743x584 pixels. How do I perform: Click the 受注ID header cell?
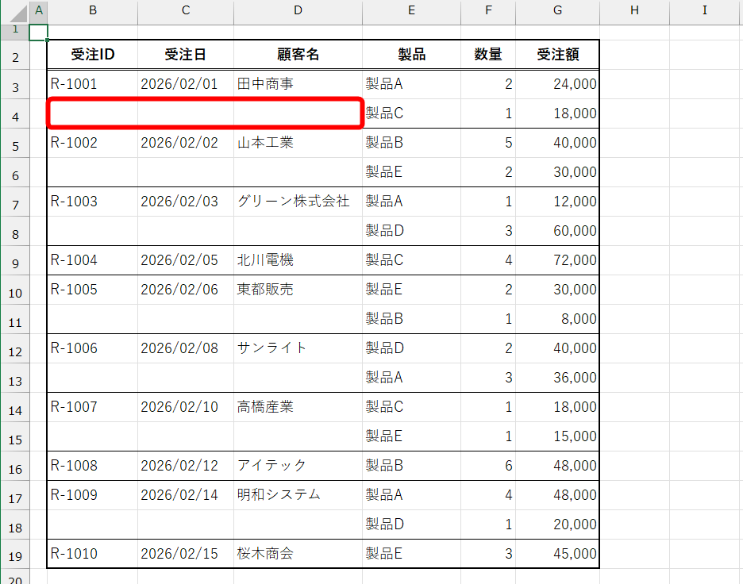click(93, 54)
